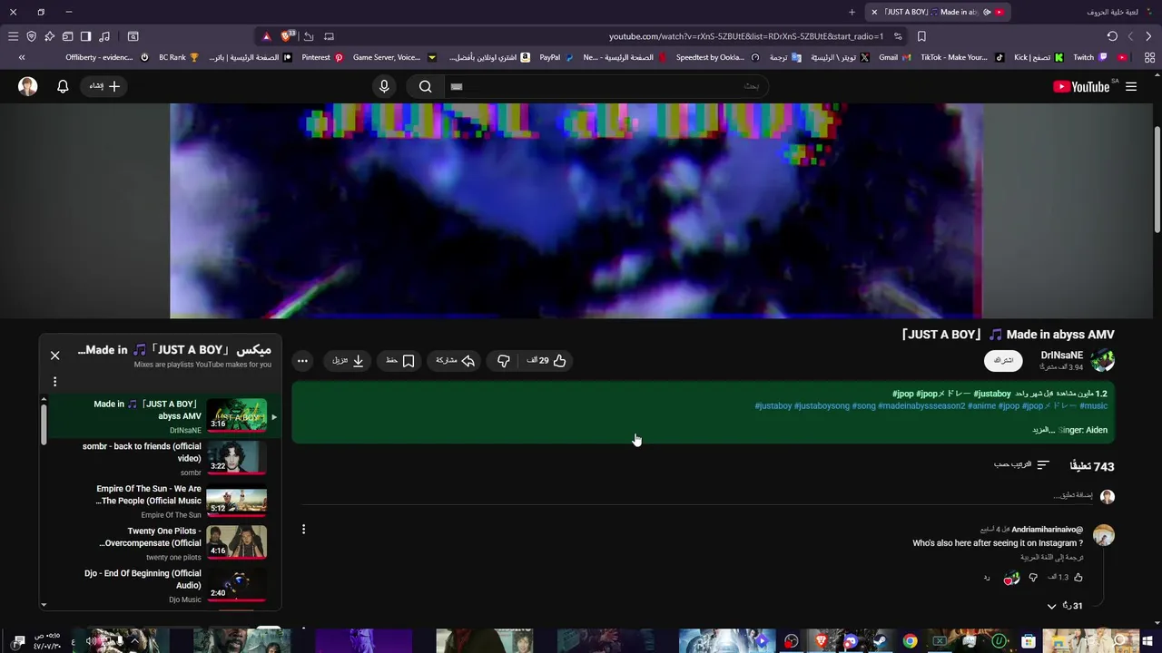Click the music note toolbar icon
This screenshot has width=1162, height=653.
click(x=104, y=36)
